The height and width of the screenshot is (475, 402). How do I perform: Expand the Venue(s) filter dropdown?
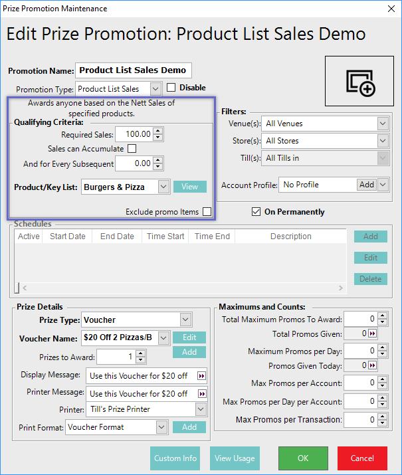pos(381,124)
